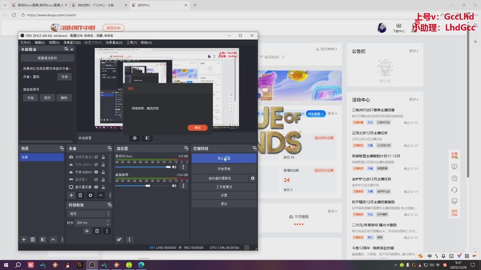Screen dimensions: 481x270
Task: Open the 工具(T) menu
Action: click(x=132, y=43)
